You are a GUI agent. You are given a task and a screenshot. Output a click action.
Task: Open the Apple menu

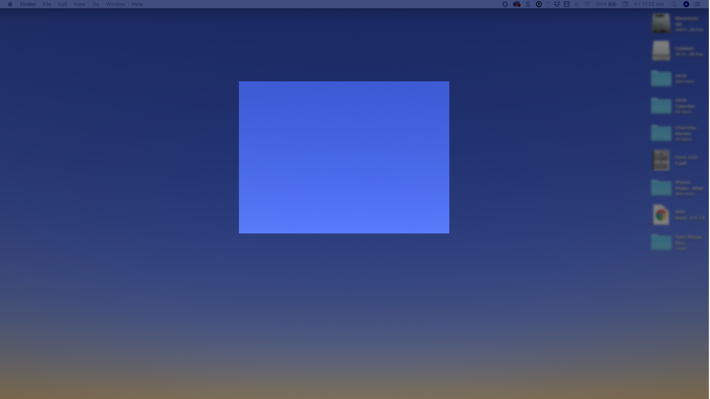pos(10,4)
